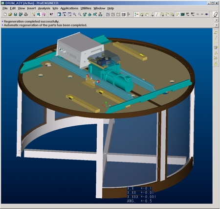Open the View menu
Screen dimensions: 220x209
tap(21, 8)
